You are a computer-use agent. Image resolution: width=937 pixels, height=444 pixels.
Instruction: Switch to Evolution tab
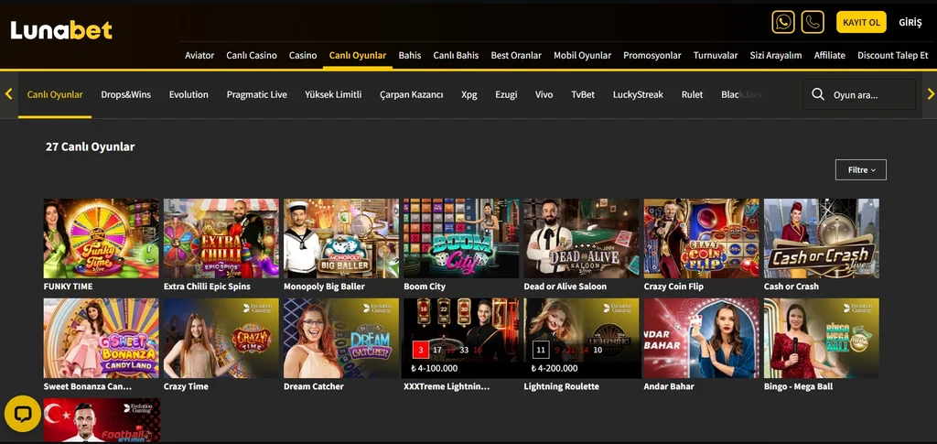coord(188,94)
